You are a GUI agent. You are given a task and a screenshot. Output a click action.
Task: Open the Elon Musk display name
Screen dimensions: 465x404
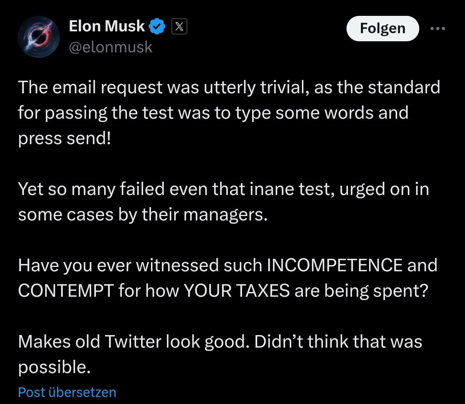(107, 26)
